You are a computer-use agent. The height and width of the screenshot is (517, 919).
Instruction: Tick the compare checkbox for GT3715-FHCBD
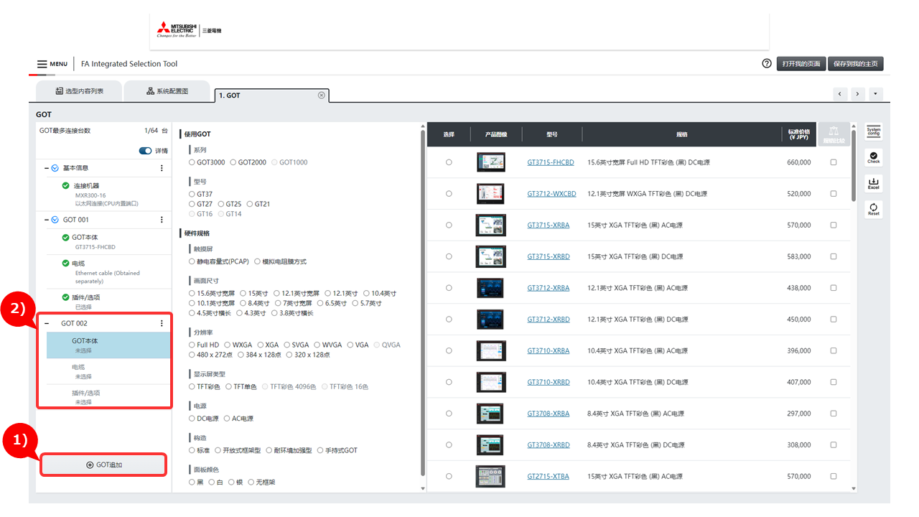[x=834, y=162]
